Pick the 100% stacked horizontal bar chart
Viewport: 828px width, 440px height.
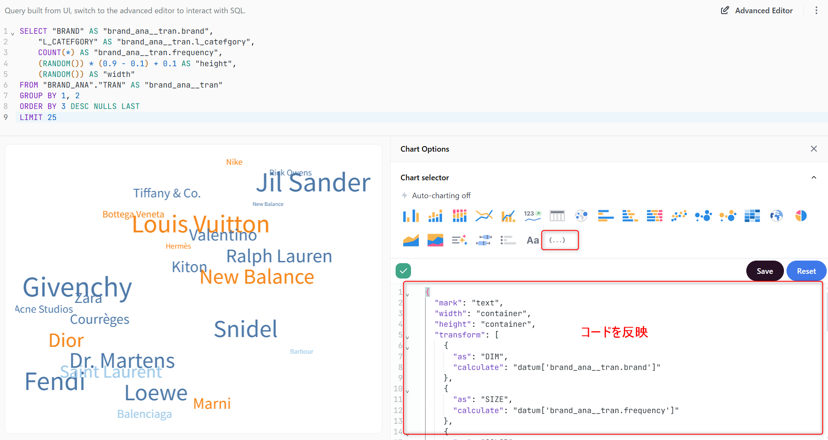pyautogui.click(x=654, y=216)
